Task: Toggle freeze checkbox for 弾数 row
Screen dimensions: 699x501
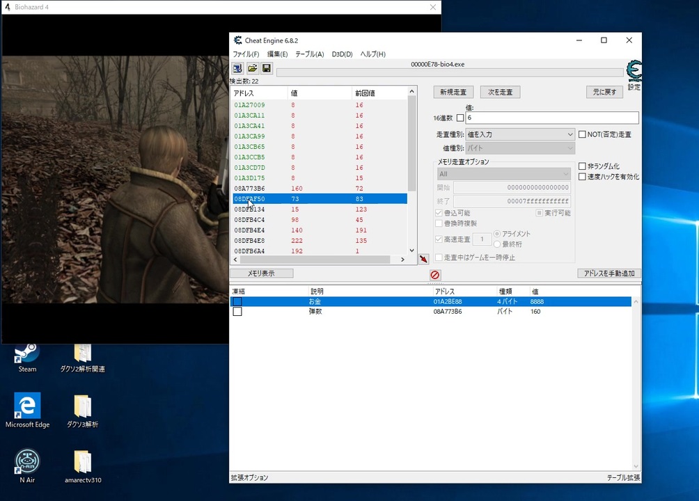Action: (x=237, y=312)
